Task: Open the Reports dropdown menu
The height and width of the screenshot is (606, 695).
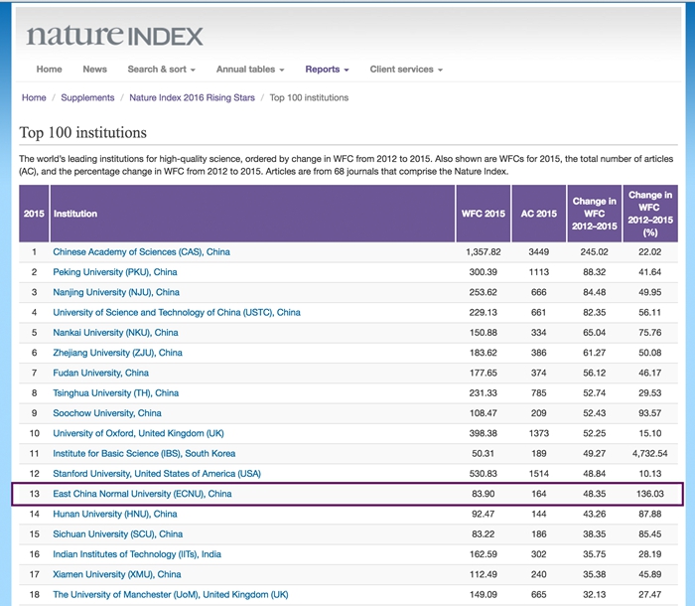Action: (x=327, y=70)
